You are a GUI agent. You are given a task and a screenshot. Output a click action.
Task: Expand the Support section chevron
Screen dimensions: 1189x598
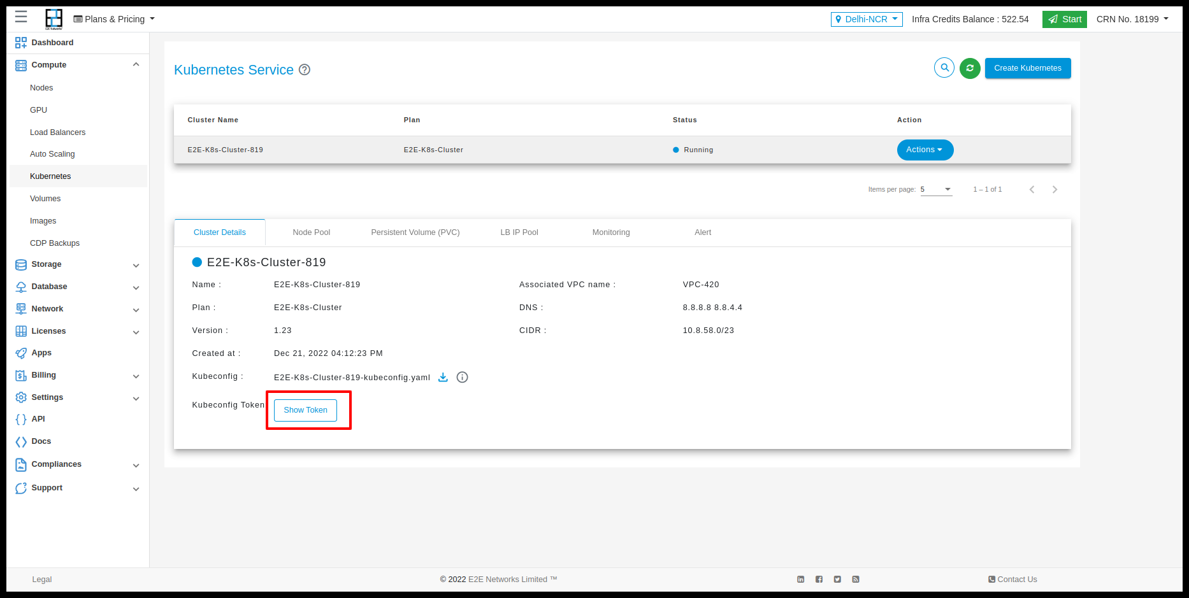coord(136,488)
